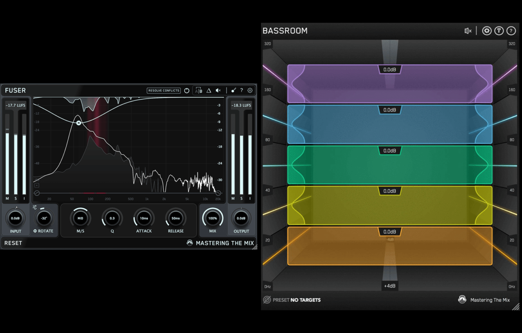Click the low-cut filter handle on Fuser frequency axis
The height and width of the screenshot is (333, 522).
pos(37,193)
